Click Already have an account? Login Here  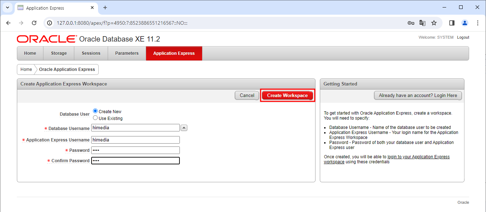pyautogui.click(x=418, y=95)
